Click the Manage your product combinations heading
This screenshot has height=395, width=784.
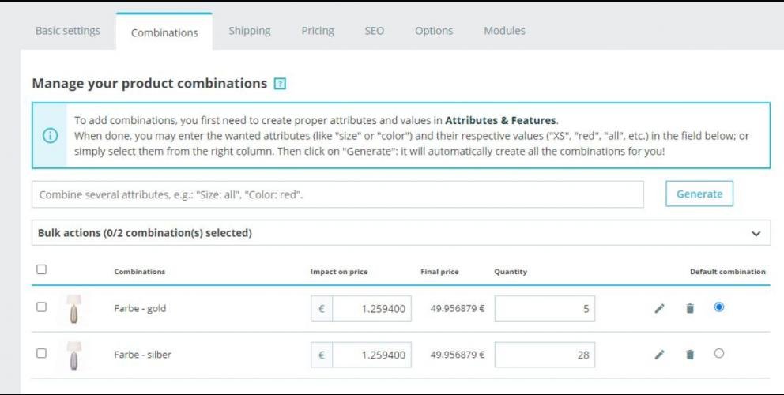(x=149, y=83)
